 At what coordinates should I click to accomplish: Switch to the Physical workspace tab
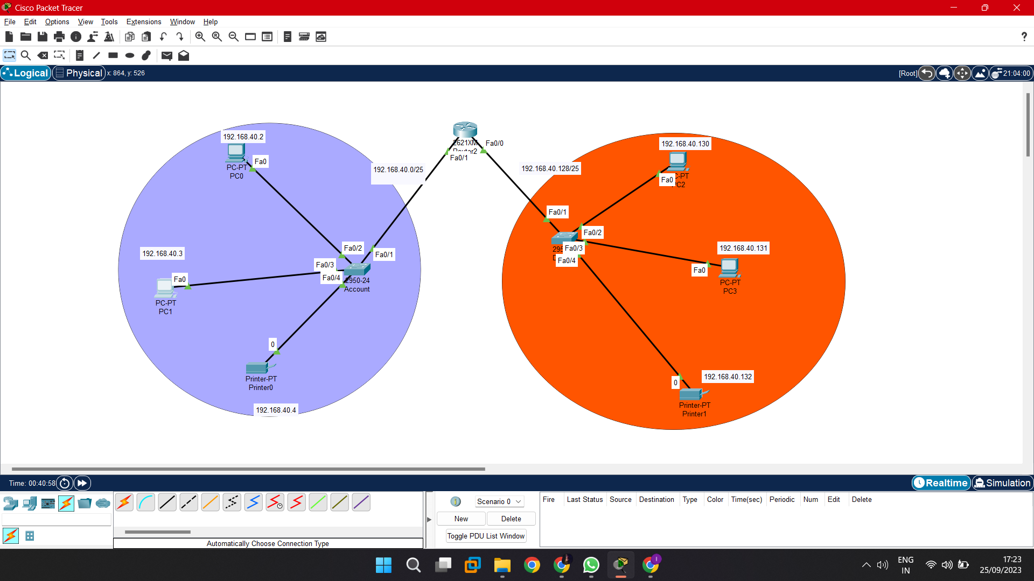(x=79, y=73)
